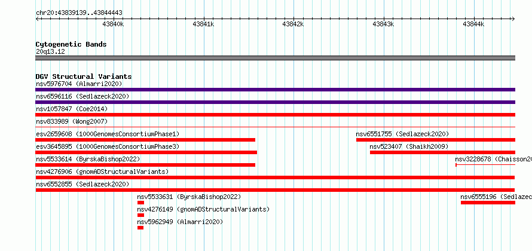This screenshot has width=532, height=251.
Task: Click the 43841k ruler tick label
Action: (203, 25)
